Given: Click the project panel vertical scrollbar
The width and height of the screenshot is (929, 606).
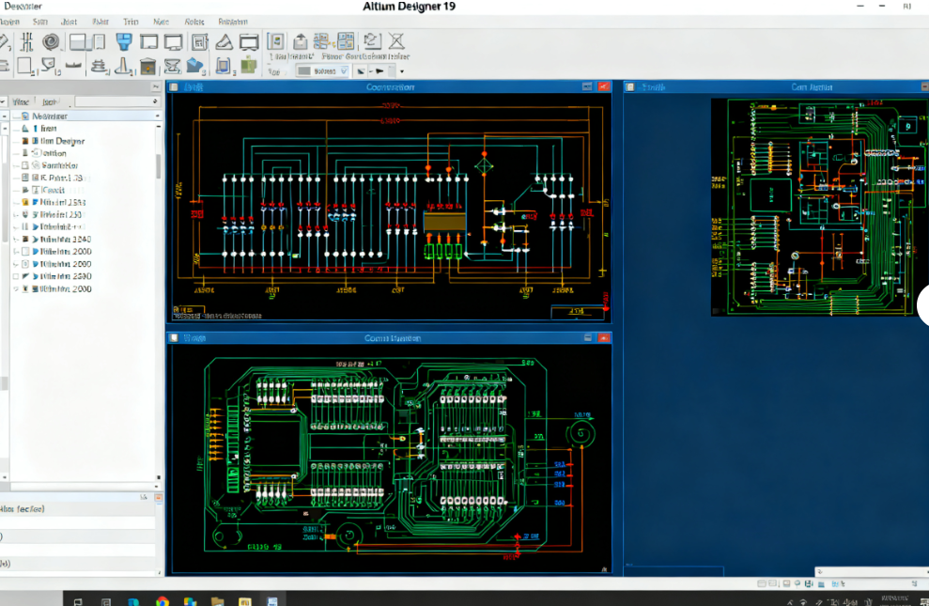Looking at the screenshot, I should (x=158, y=164).
